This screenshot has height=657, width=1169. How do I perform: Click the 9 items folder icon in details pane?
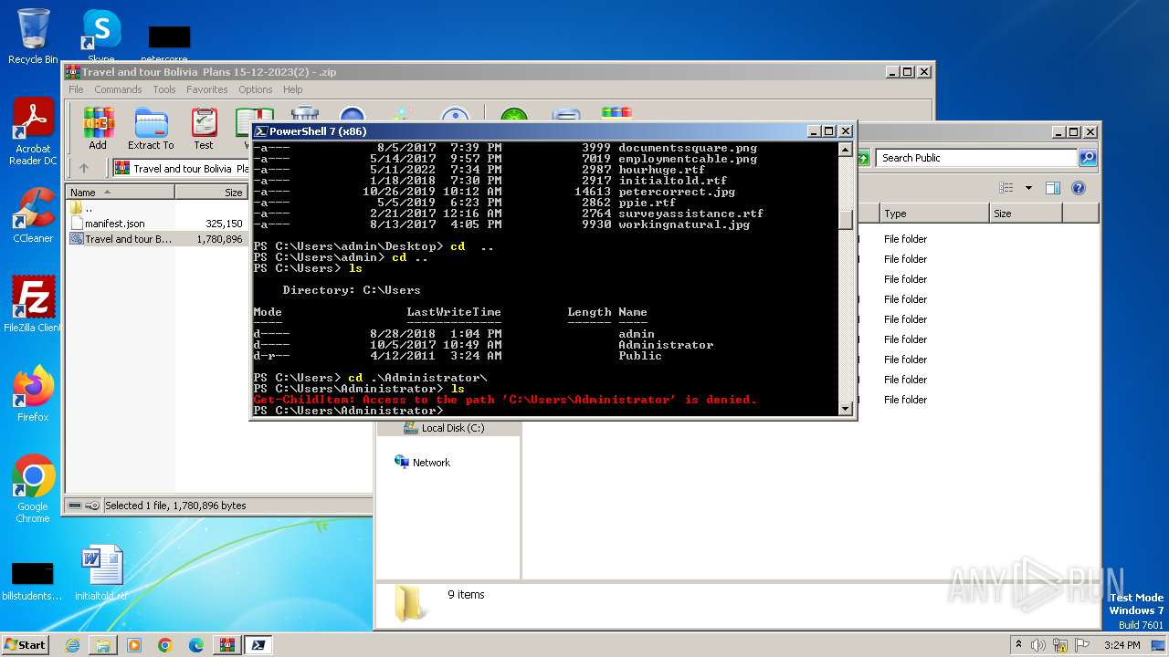[408, 603]
